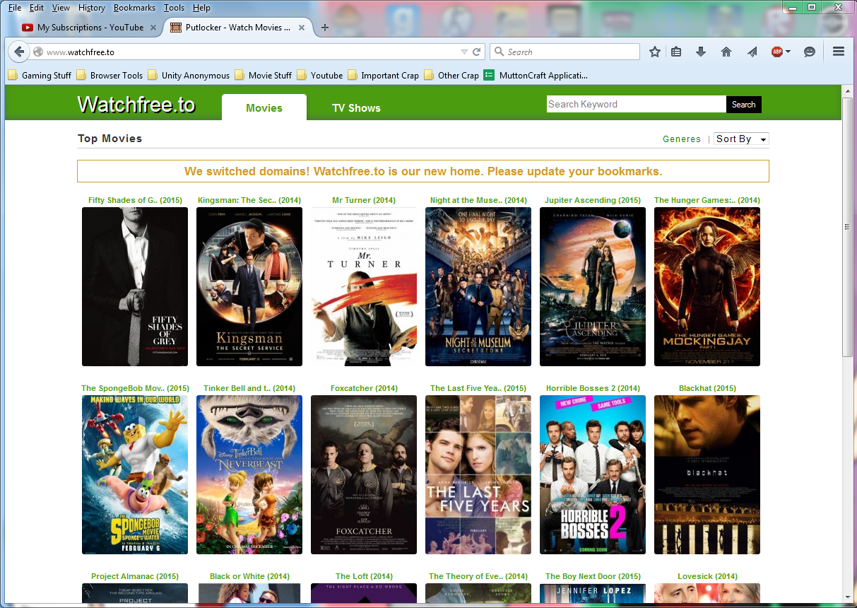The width and height of the screenshot is (857, 608).
Task: Click the SpongeBob Movie poster
Action: coord(135,474)
